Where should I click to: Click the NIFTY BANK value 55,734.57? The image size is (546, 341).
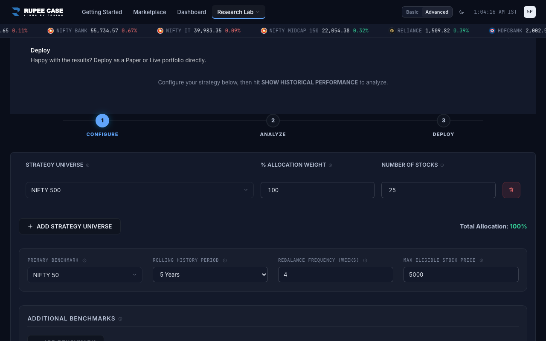(x=105, y=31)
